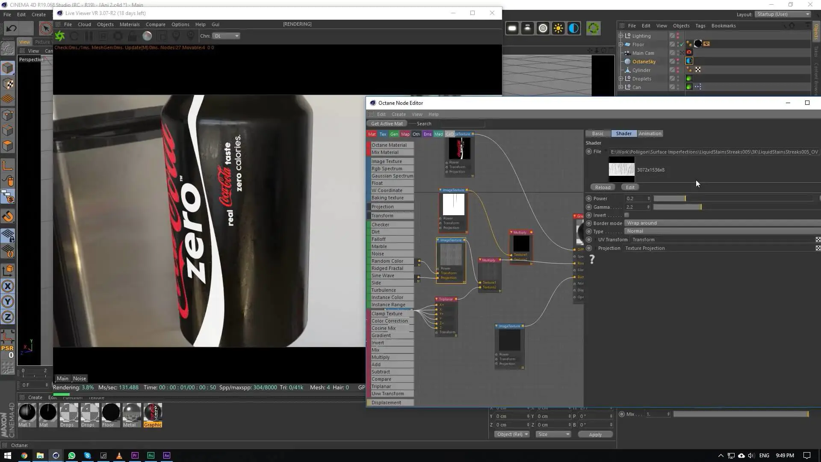Expand the Lighting group in Objects panel
Image resolution: width=821 pixels, height=462 pixels.
point(621,36)
